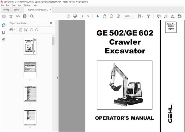Zoom out with minus icon

tap(111, 16)
